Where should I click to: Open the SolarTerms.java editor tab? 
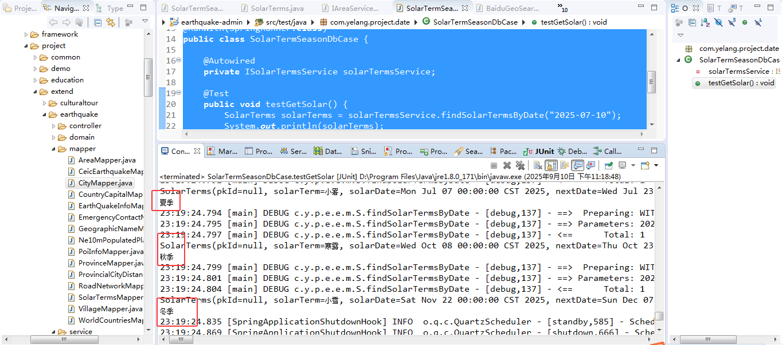click(272, 8)
